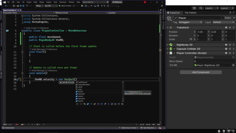Screen dimensions: 236x133
Task: Click the IntelliSense list scroll down arrow
Action: pos(123,101)
